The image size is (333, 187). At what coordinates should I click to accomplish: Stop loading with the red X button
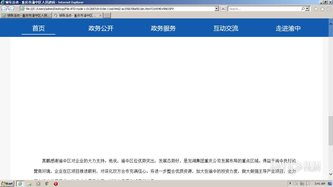click(223, 9)
